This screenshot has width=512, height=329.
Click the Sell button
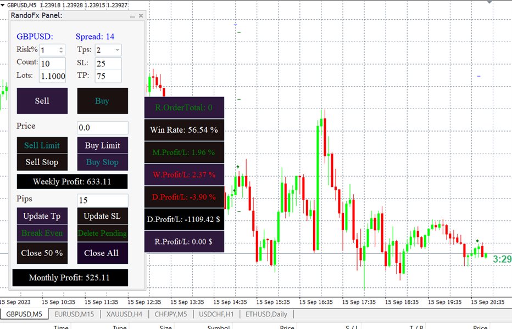point(42,101)
